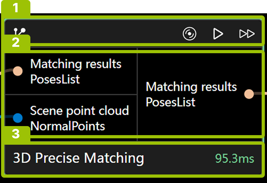267x183 pixels.
Task: Click the green number 1 annotation badge
Action: pos(16,8)
